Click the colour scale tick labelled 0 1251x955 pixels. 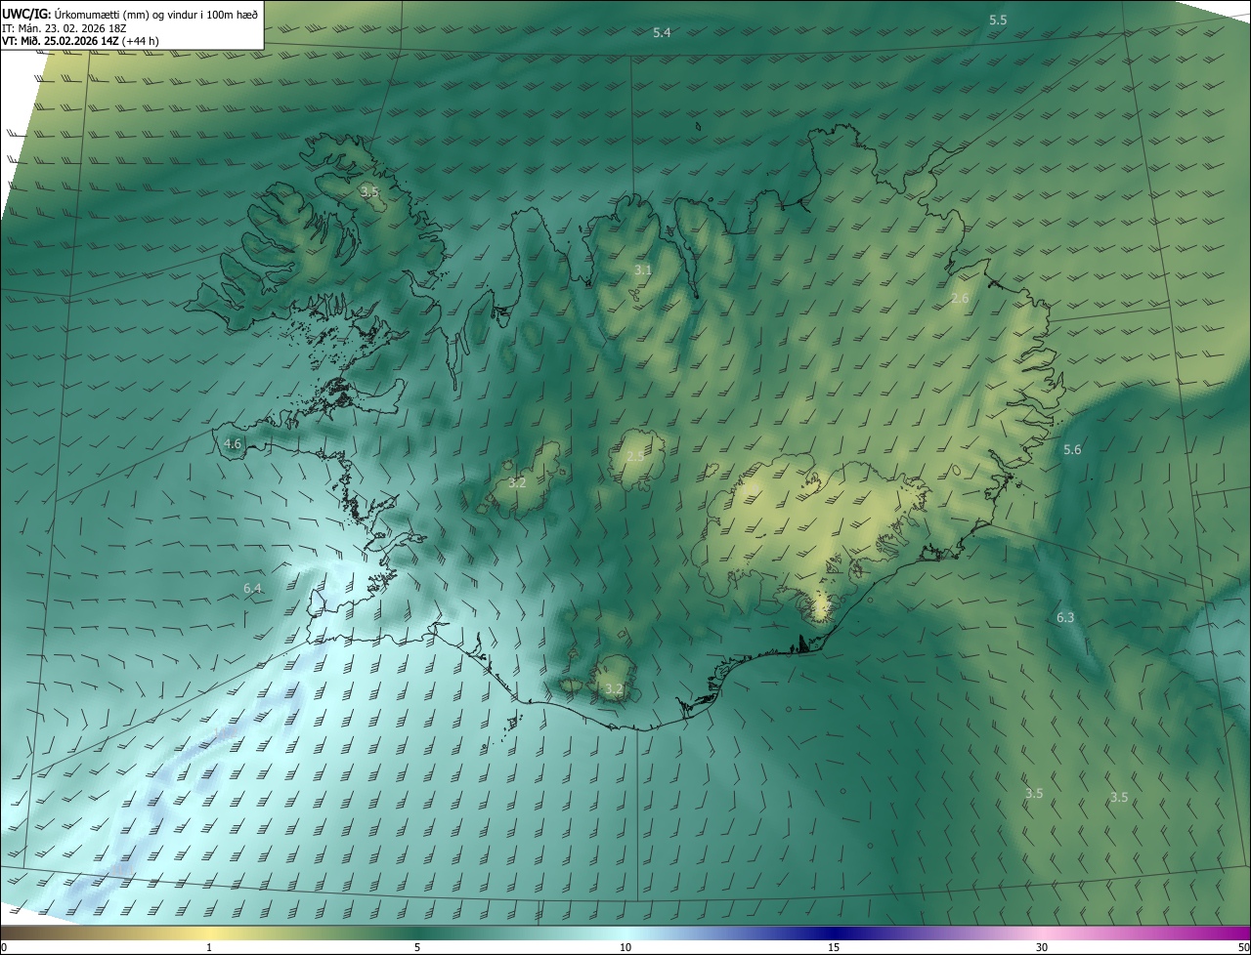point(4,947)
